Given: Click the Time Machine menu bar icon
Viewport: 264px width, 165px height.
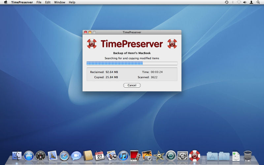Looking at the screenshot, I should click(x=227, y=2).
